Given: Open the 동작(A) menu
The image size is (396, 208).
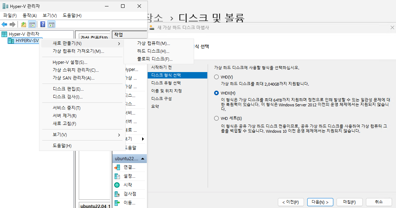Looking at the screenshot, I should point(30,16).
